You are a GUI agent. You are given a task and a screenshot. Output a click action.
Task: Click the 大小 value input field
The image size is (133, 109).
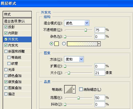click(x=100, y=73)
